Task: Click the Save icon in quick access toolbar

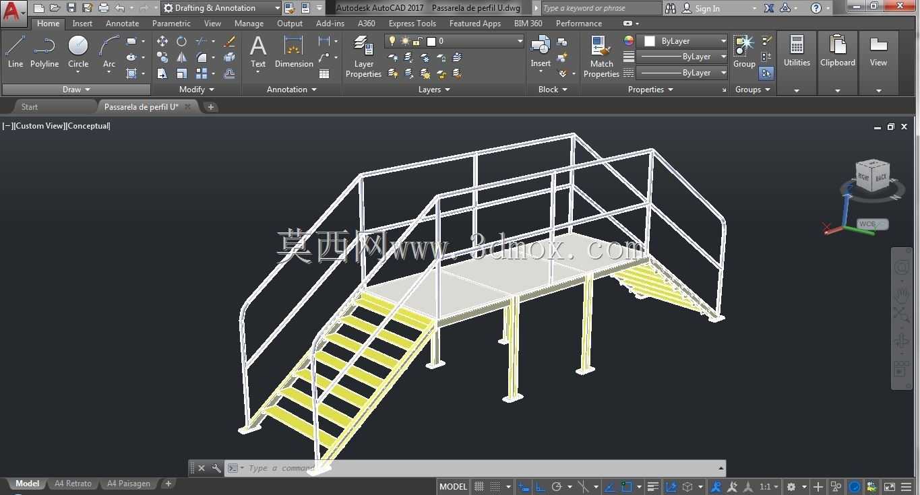Action: 71,8
